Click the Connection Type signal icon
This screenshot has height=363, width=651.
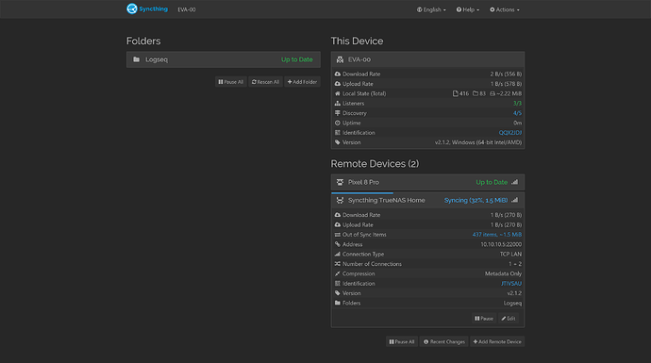338,254
